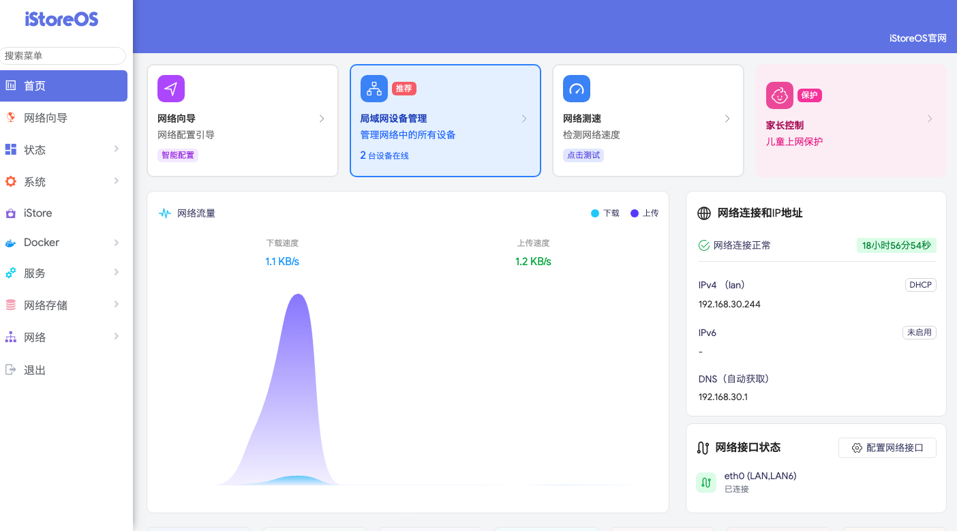This screenshot has width=957, height=531.
Task: Click the Docker whale icon
Action: 11,243
